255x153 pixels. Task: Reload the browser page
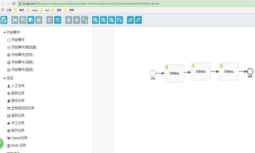point(14,4)
